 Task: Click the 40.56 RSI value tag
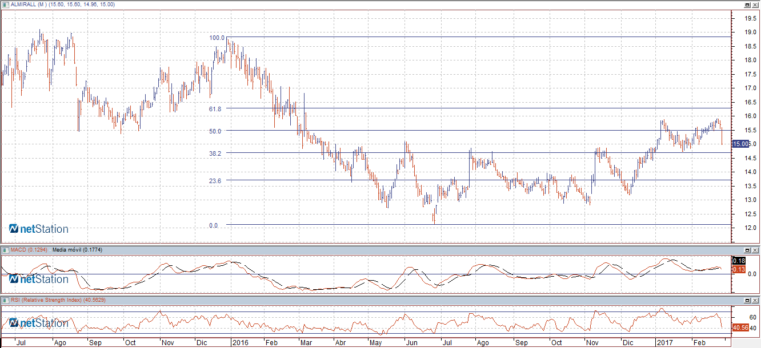point(740,327)
